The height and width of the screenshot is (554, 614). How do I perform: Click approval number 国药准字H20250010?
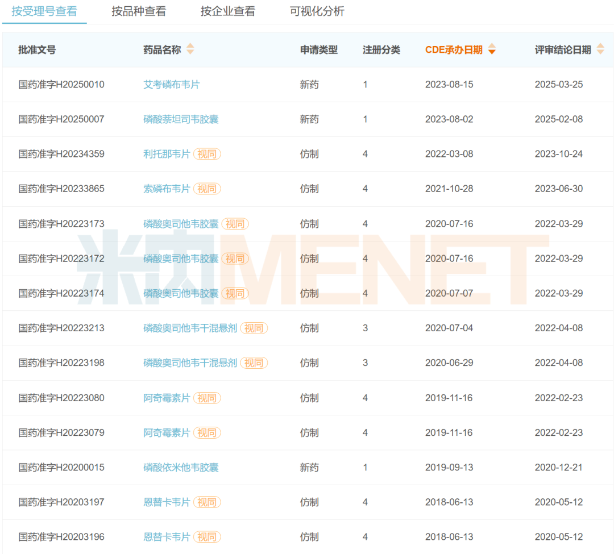pyautogui.click(x=61, y=85)
